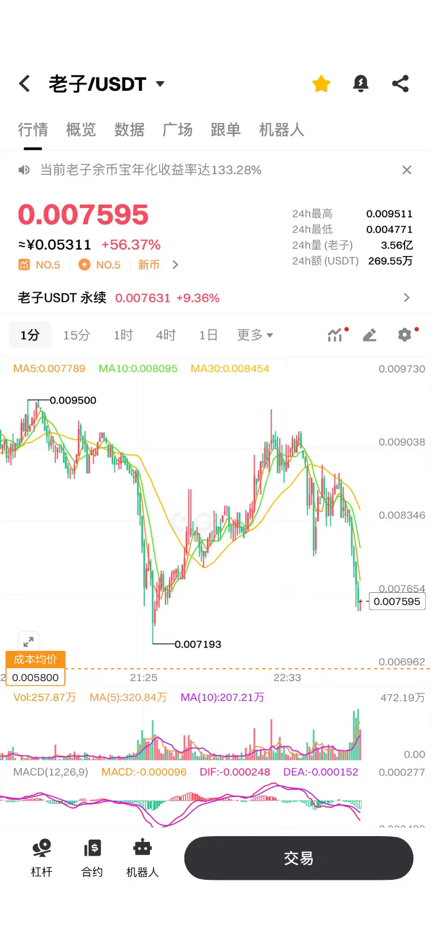This screenshot has height=935, width=431.
Task: Open the price alert bell icon
Action: (360, 84)
